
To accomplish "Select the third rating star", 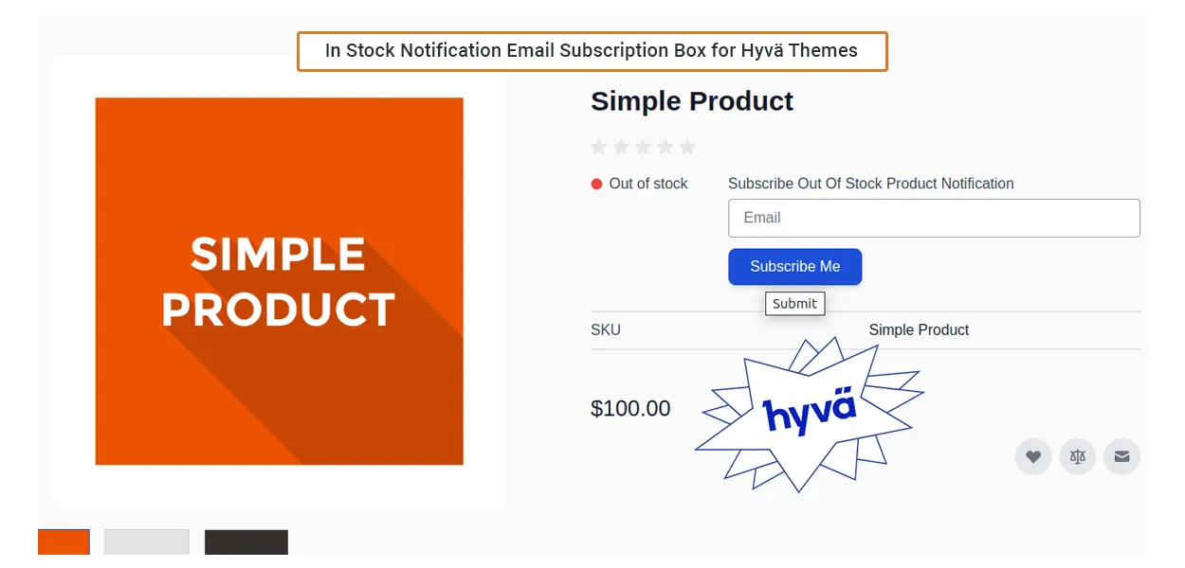I will click(x=643, y=147).
